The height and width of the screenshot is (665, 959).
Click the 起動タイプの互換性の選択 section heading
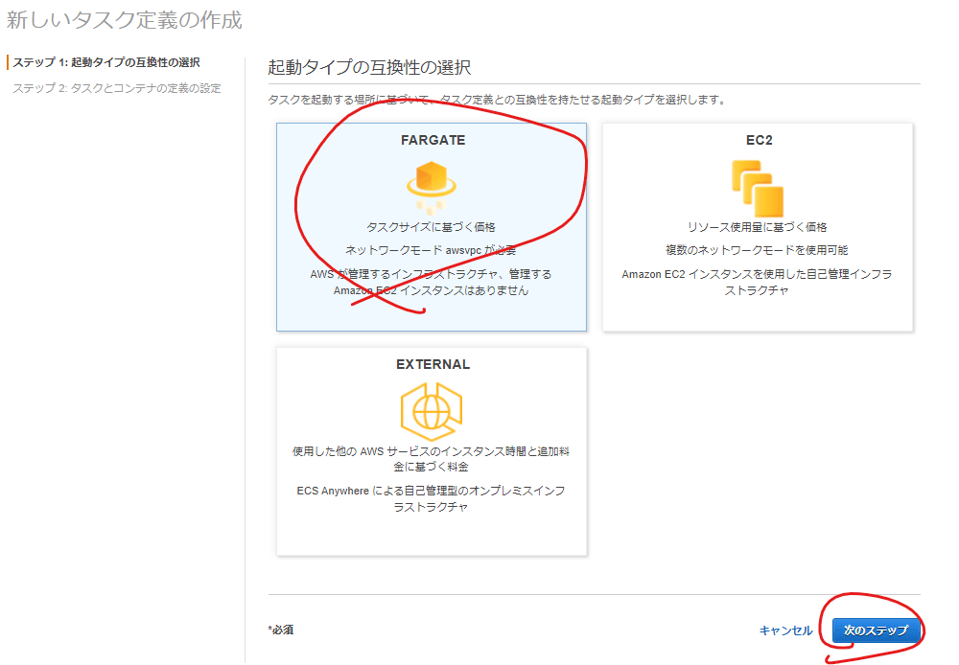[x=369, y=67]
